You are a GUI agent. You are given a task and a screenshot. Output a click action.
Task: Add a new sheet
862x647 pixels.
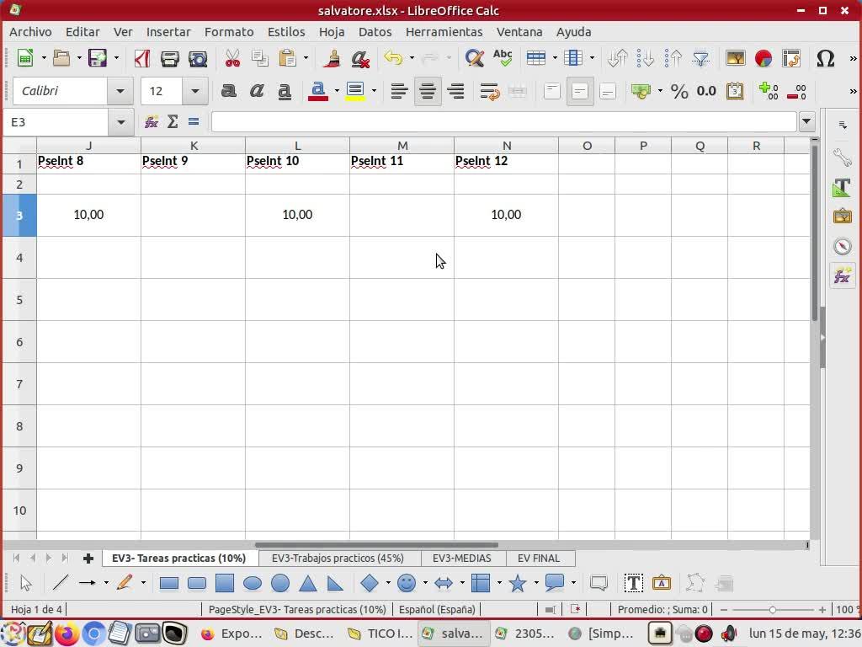[88, 559]
